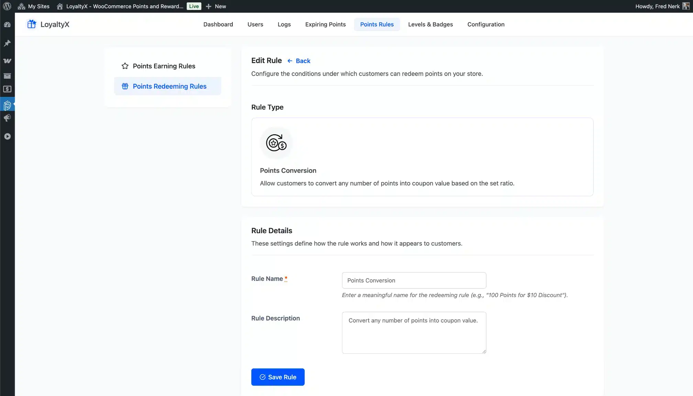Open the Logs tab
The height and width of the screenshot is (396, 693).
point(284,24)
